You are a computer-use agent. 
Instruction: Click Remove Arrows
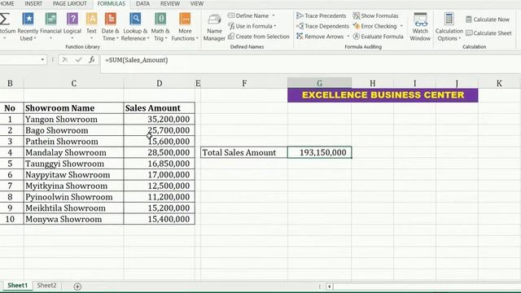pos(320,36)
